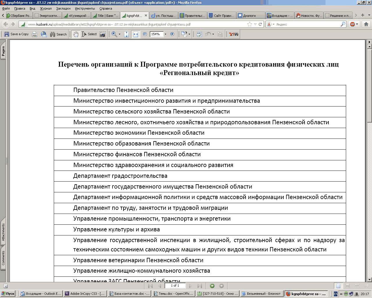
Task: Print the PDF using the printer icon
Action: pos(35,34)
